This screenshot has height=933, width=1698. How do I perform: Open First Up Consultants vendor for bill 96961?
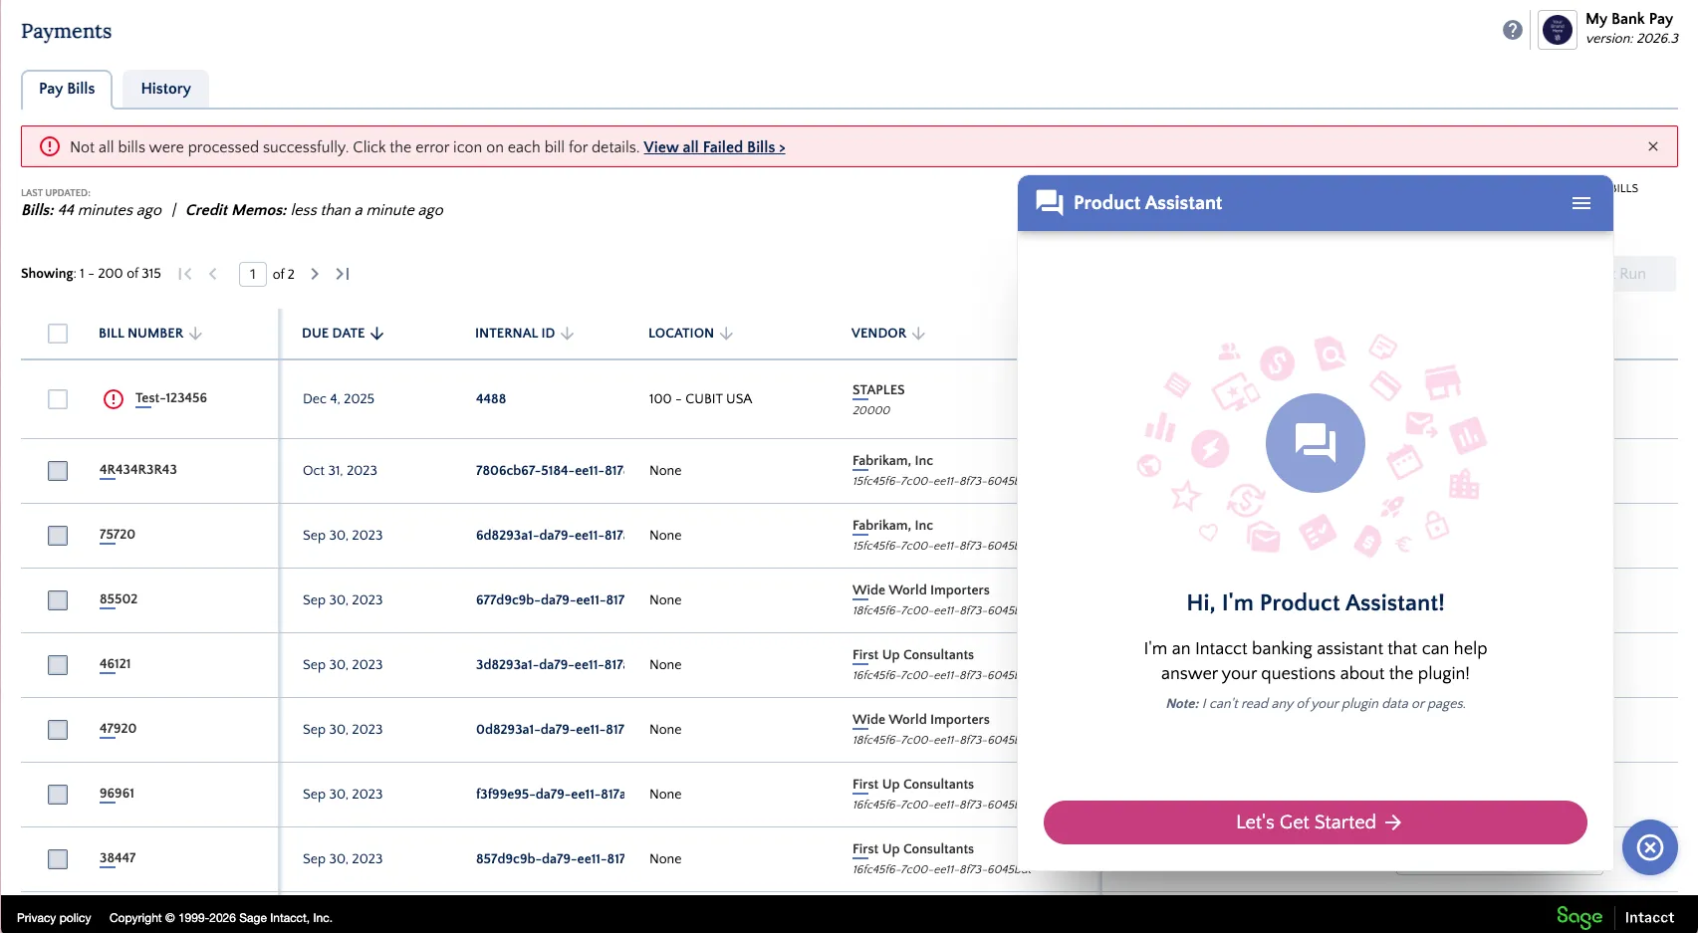coord(913,785)
